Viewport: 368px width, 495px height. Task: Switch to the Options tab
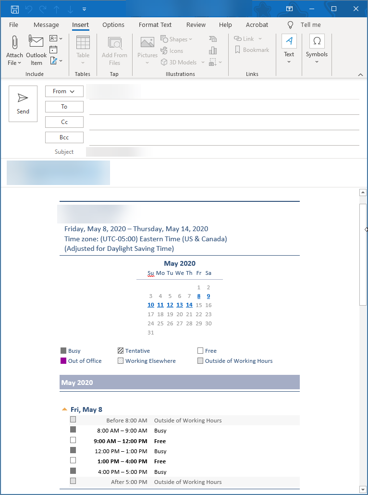tap(113, 25)
